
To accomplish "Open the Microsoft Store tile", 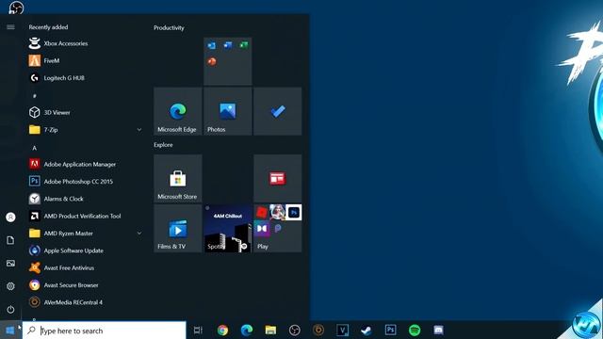I will tap(178, 178).
